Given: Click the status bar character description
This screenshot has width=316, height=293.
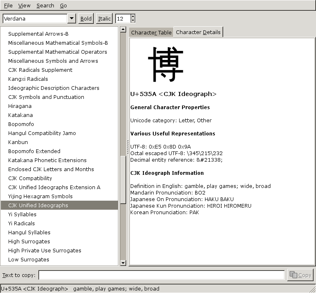Looking at the screenshot, I should point(80,289).
